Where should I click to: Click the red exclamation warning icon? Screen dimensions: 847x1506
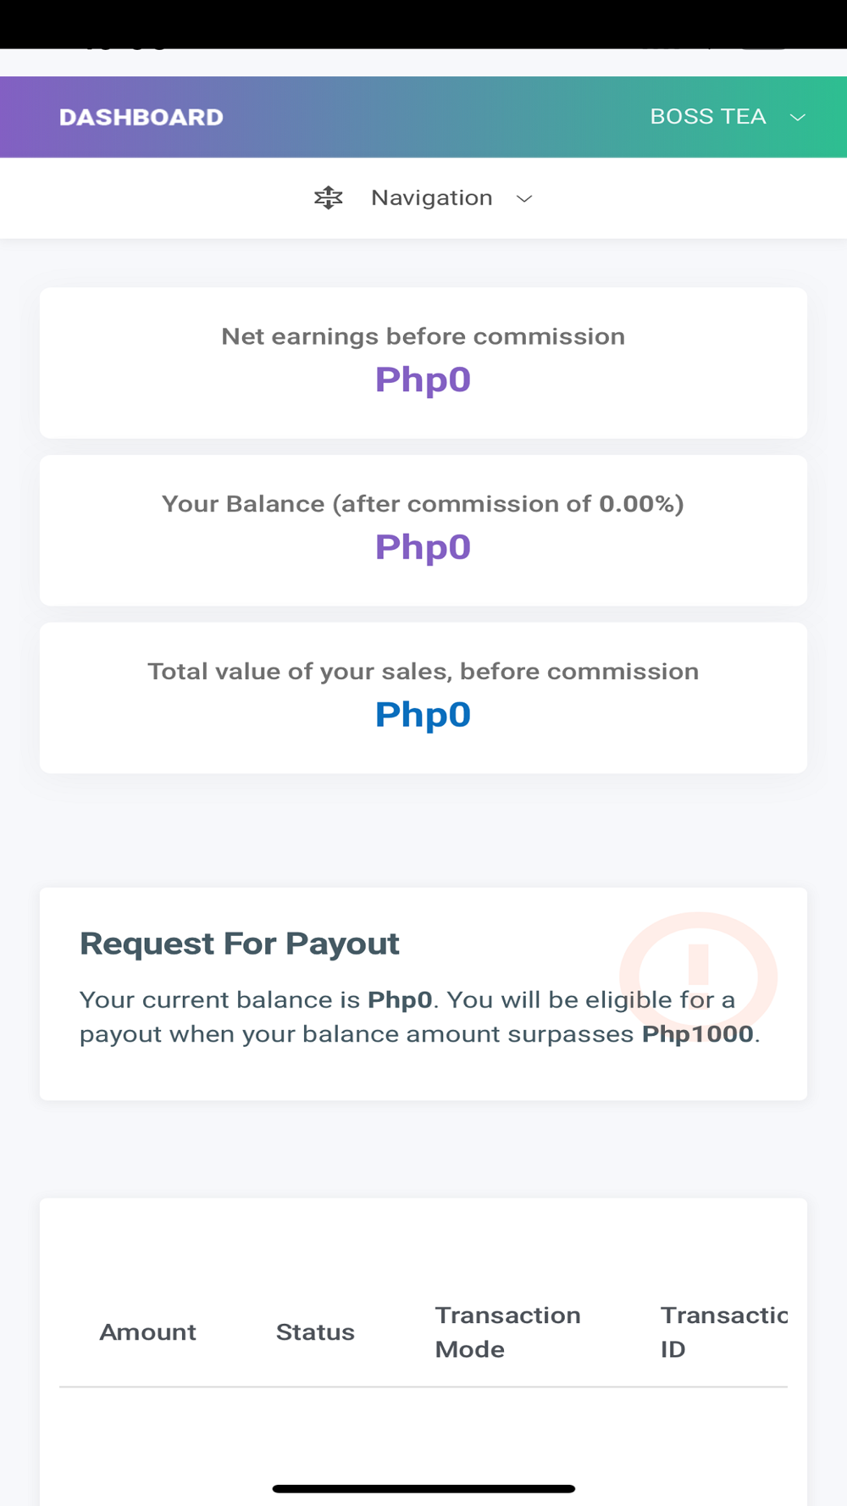(698, 976)
